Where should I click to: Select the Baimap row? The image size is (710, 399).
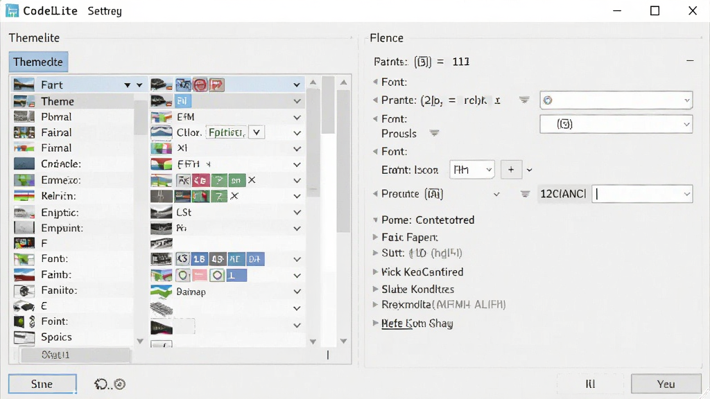click(x=227, y=292)
